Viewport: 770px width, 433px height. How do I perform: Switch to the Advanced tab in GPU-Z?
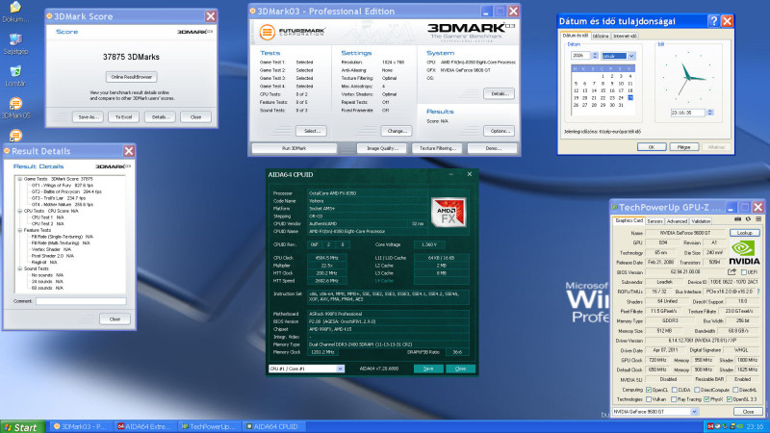tap(677, 221)
